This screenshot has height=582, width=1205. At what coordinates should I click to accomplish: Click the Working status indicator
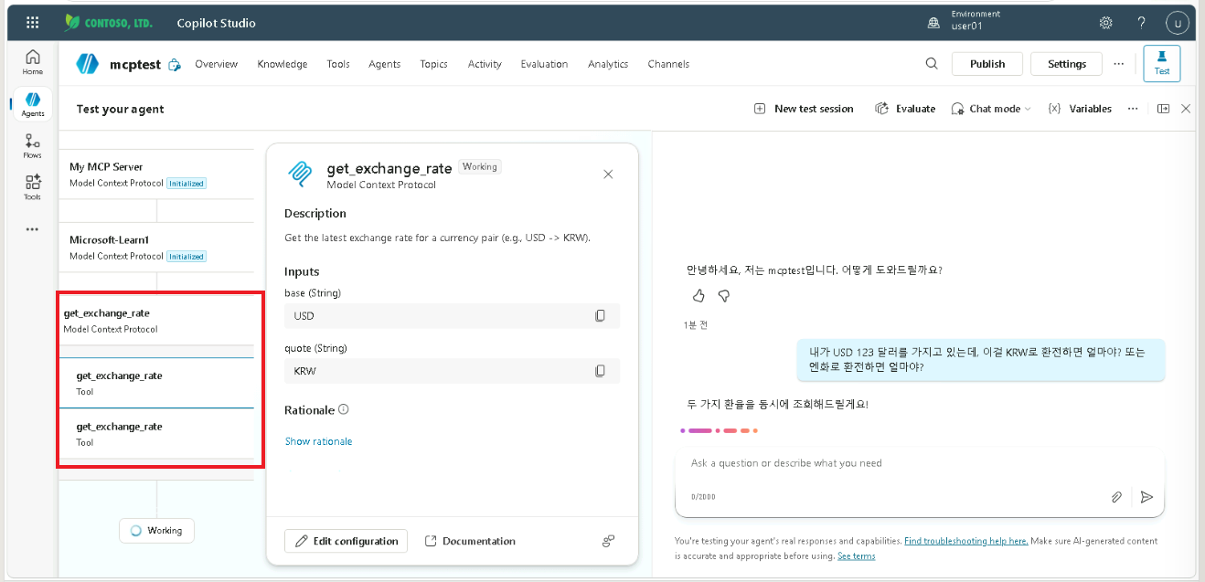click(x=156, y=531)
